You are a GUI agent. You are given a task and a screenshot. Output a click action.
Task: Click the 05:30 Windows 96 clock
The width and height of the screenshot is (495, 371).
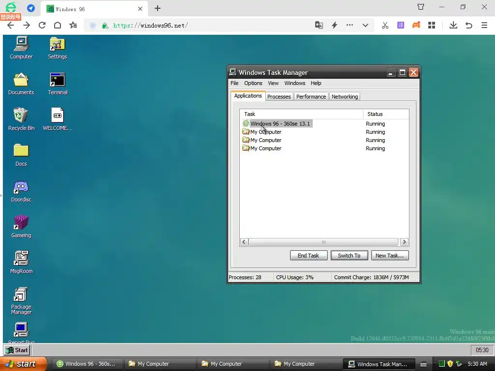click(x=482, y=350)
